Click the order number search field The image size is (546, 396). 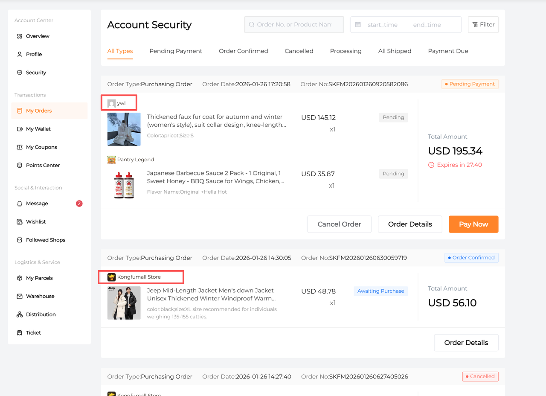(294, 25)
